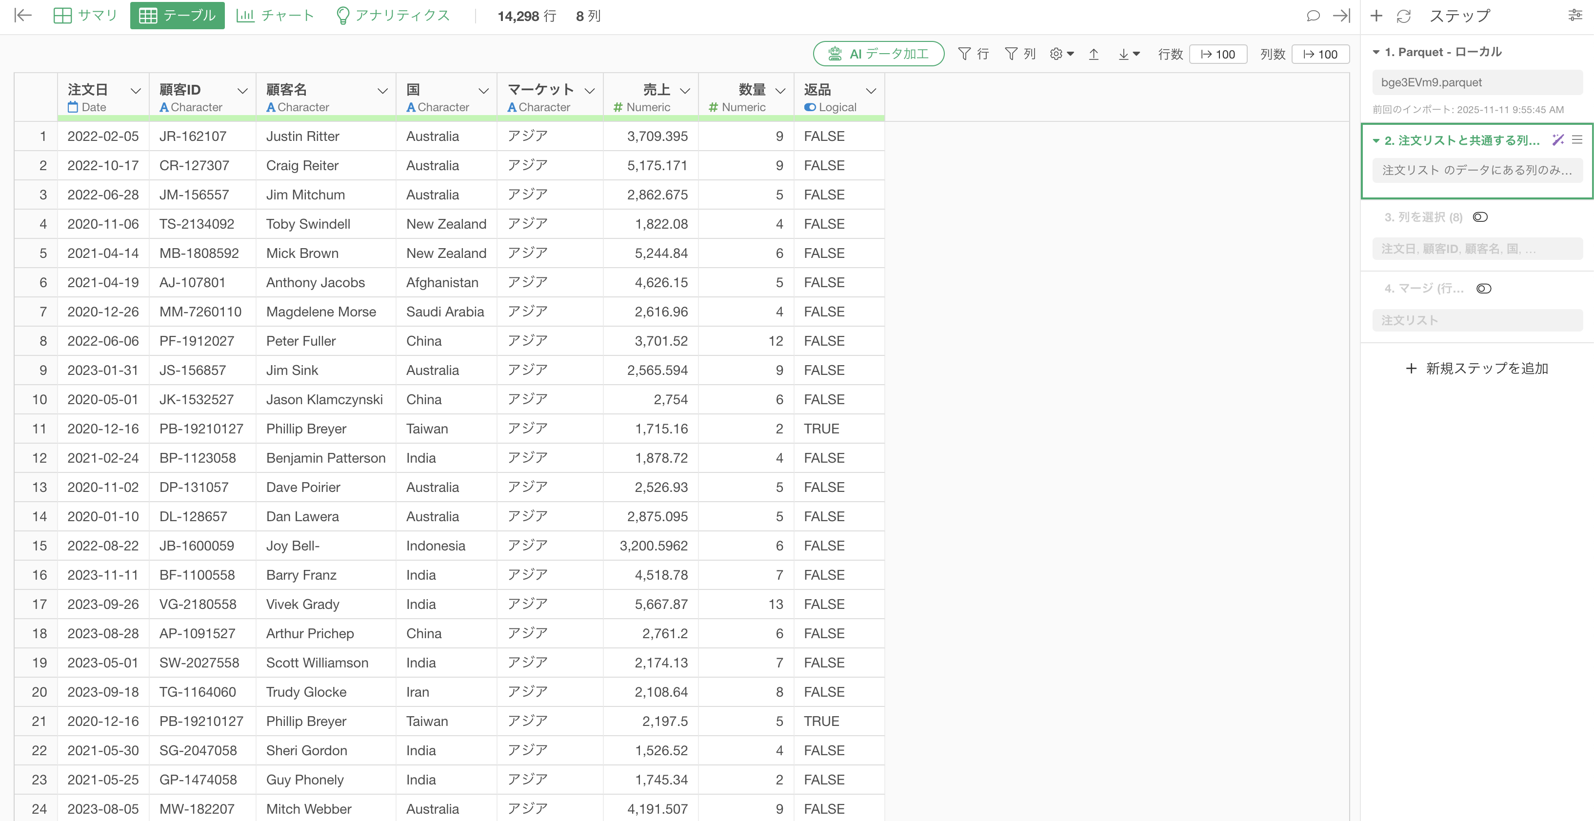1594x821 pixels.
Task: Click the magic wand icon on step 2
Action: (x=1557, y=140)
